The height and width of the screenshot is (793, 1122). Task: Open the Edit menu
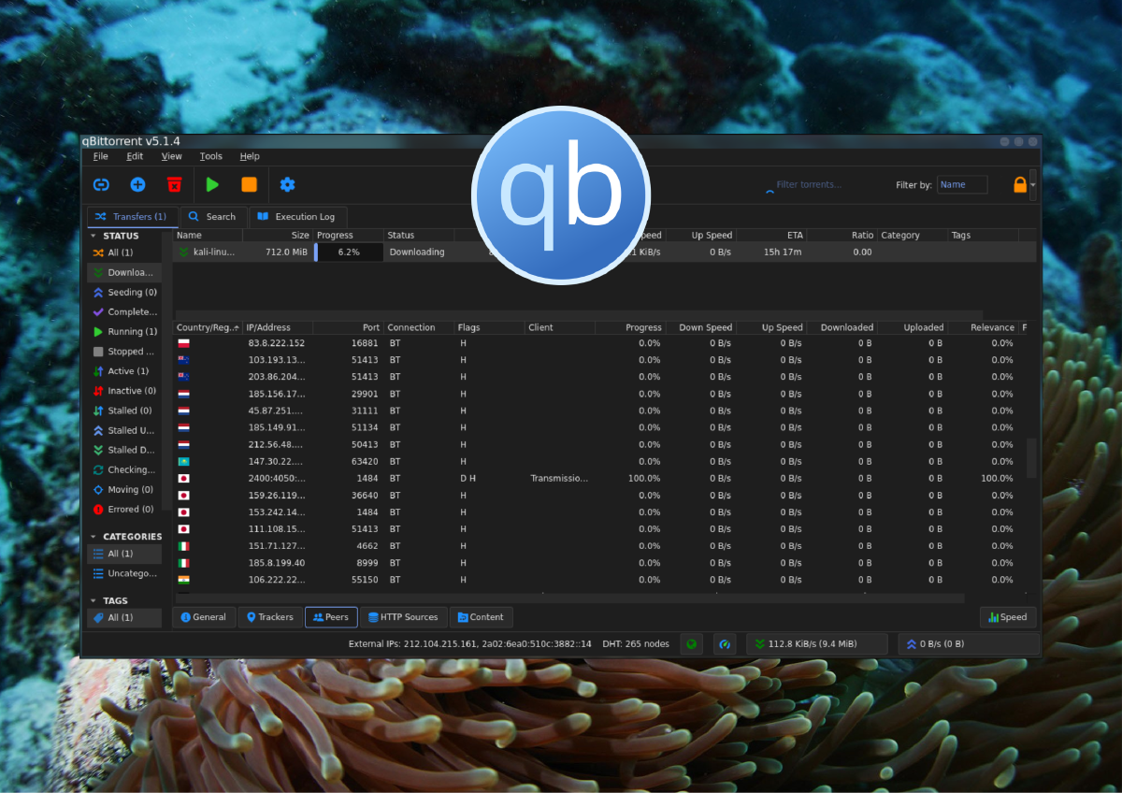coord(135,156)
